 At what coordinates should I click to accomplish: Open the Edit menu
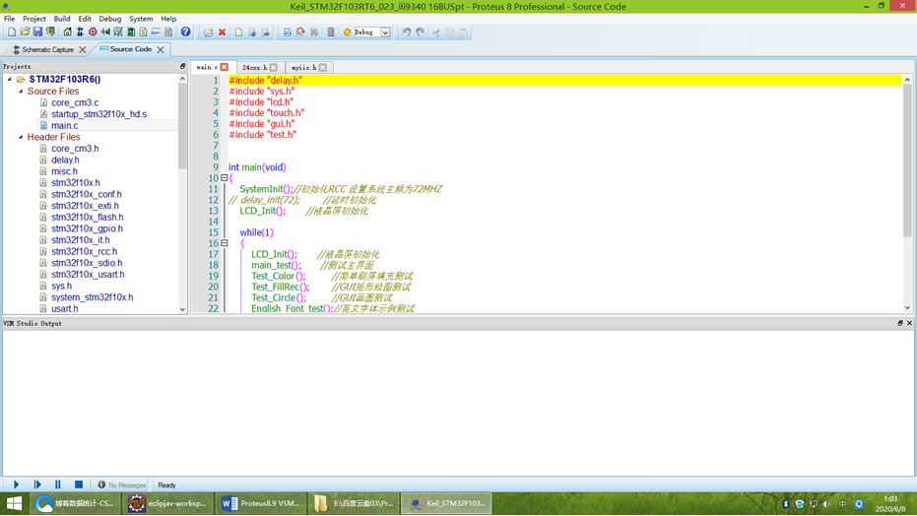(85, 19)
